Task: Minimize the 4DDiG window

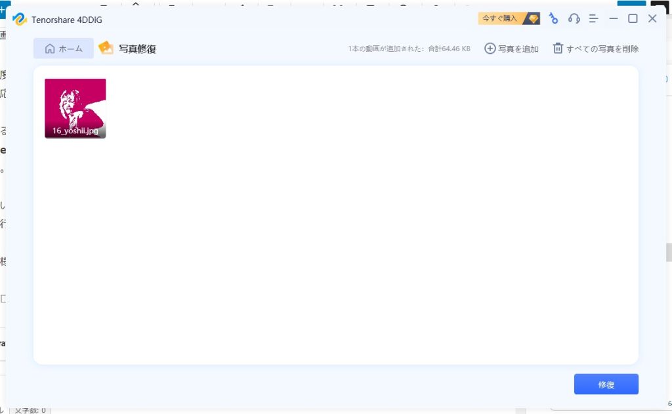Action: (614, 18)
